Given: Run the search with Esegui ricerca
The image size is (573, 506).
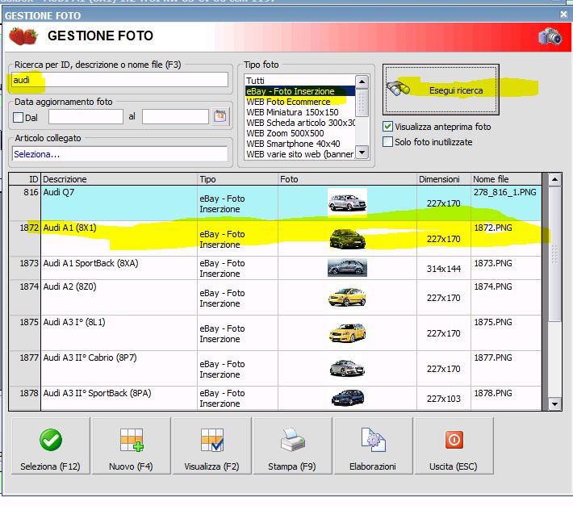Looking at the screenshot, I should (x=441, y=90).
